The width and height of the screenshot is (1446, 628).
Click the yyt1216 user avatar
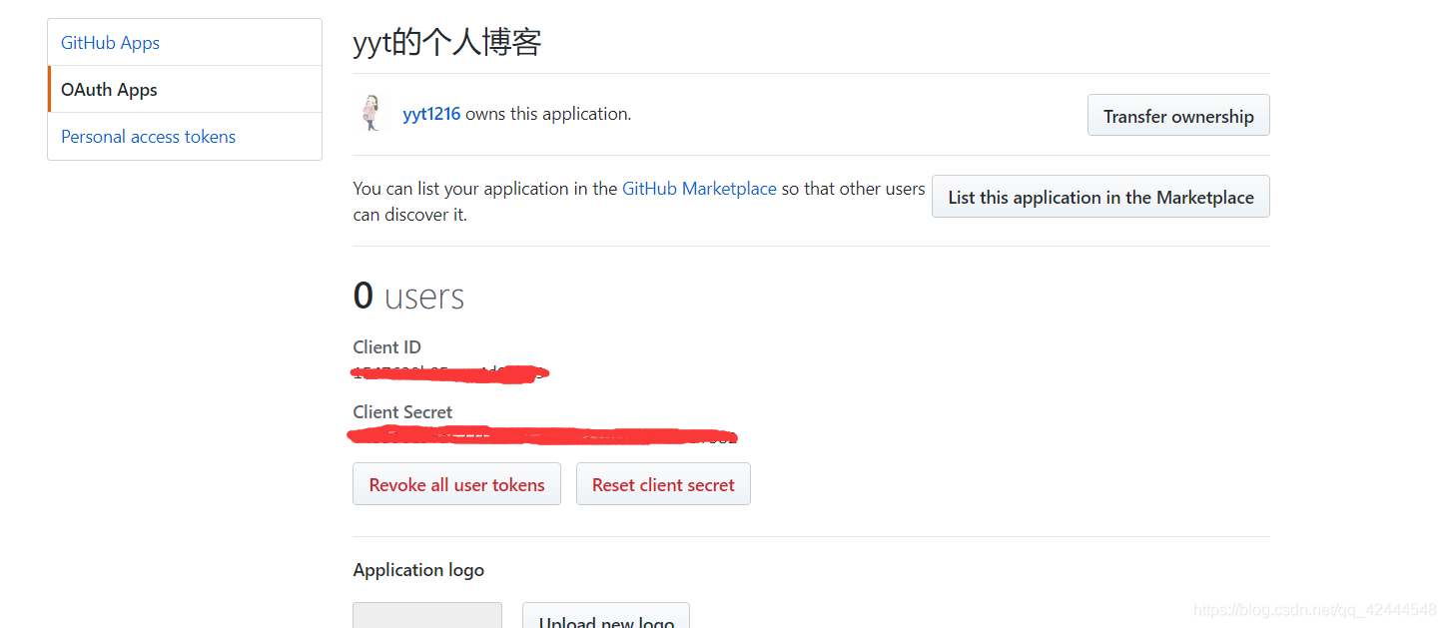click(x=371, y=114)
